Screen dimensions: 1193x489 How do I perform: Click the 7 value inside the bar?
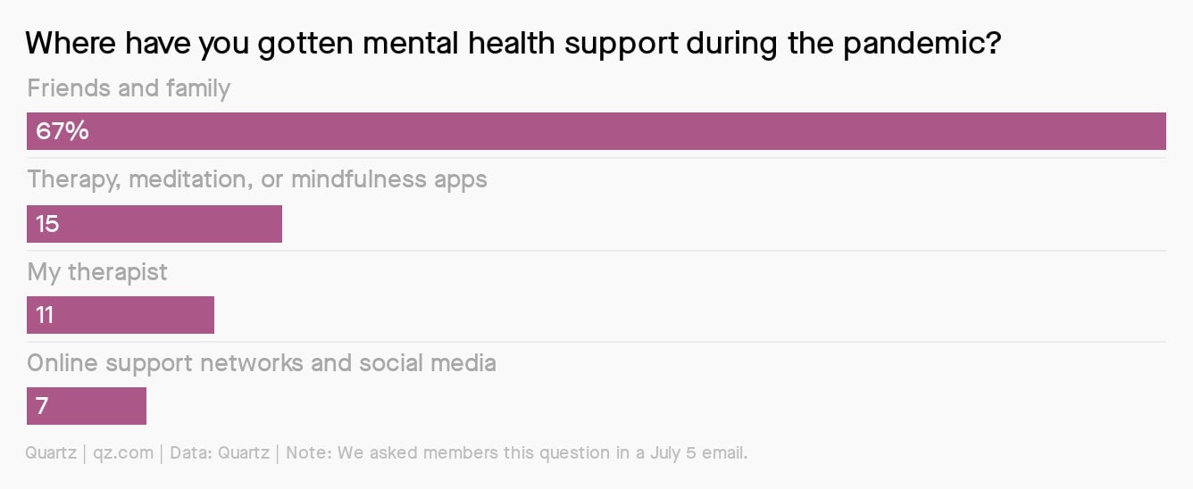click(42, 406)
